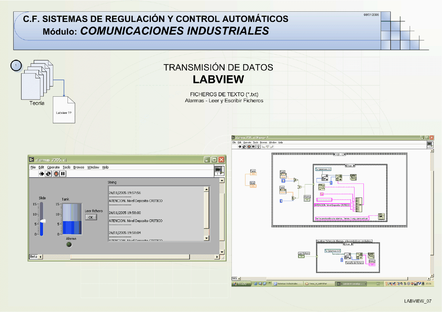The height and width of the screenshot is (312, 442).
Task: Select Write File node in upper case structure
Action: click(x=339, y=178)
